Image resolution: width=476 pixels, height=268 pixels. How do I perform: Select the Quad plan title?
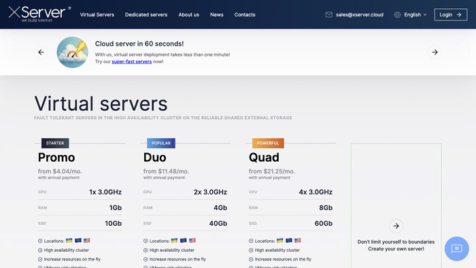click(264, 158)
